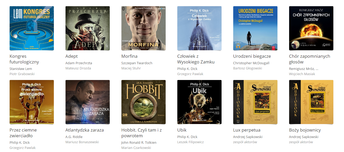Open author John Ronald R. Tolkien
The width and height of the screenshot is (344, 152).
click(139, 142)
